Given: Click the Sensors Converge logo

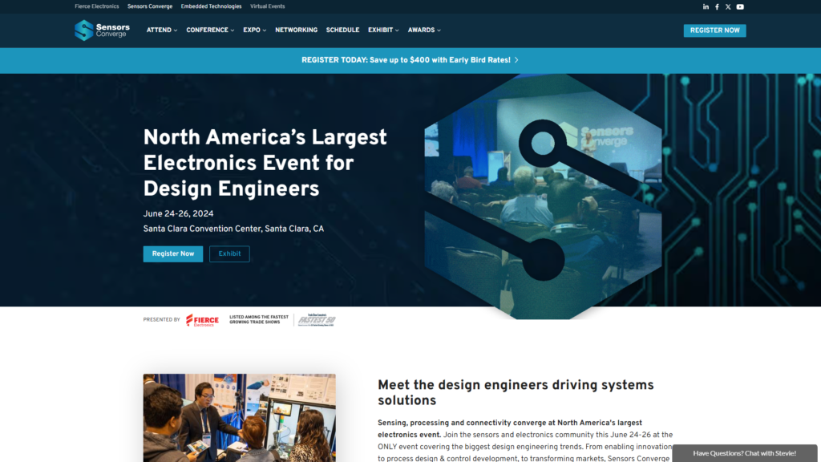Looking at the screenshot, I should [102, 30].
